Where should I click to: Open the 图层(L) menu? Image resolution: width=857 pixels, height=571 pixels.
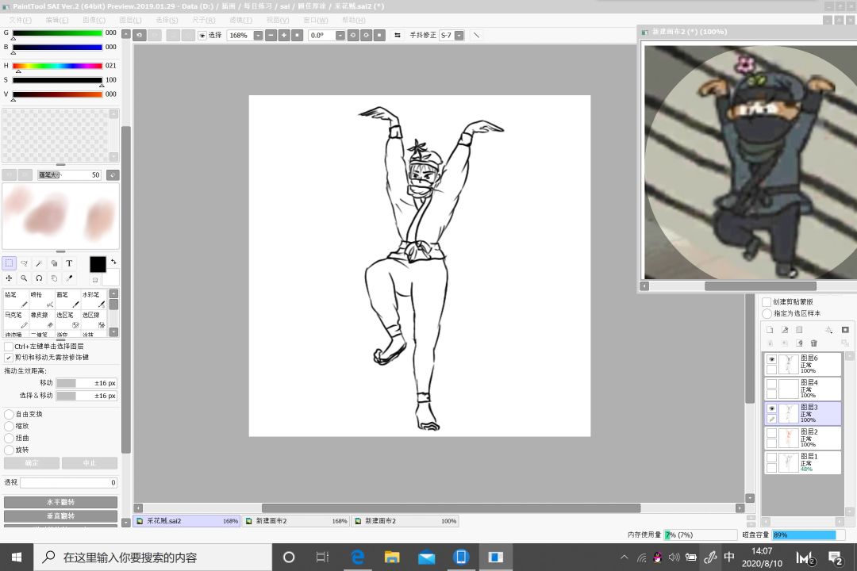pyautogui.click(x=130, y=20)
